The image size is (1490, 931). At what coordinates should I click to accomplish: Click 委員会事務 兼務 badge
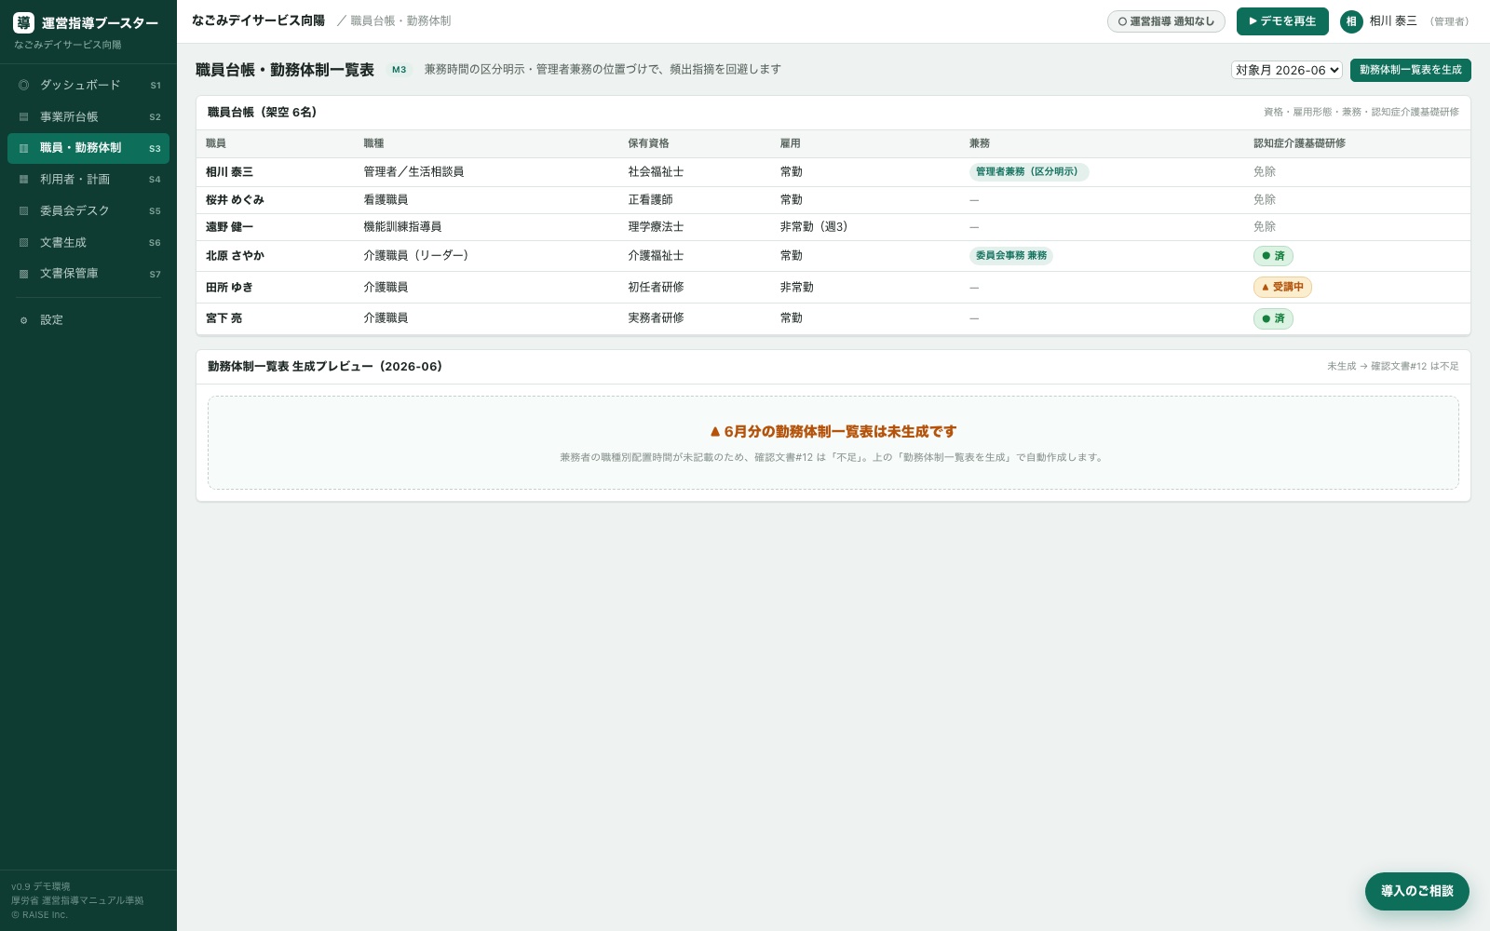[1010, 256]
